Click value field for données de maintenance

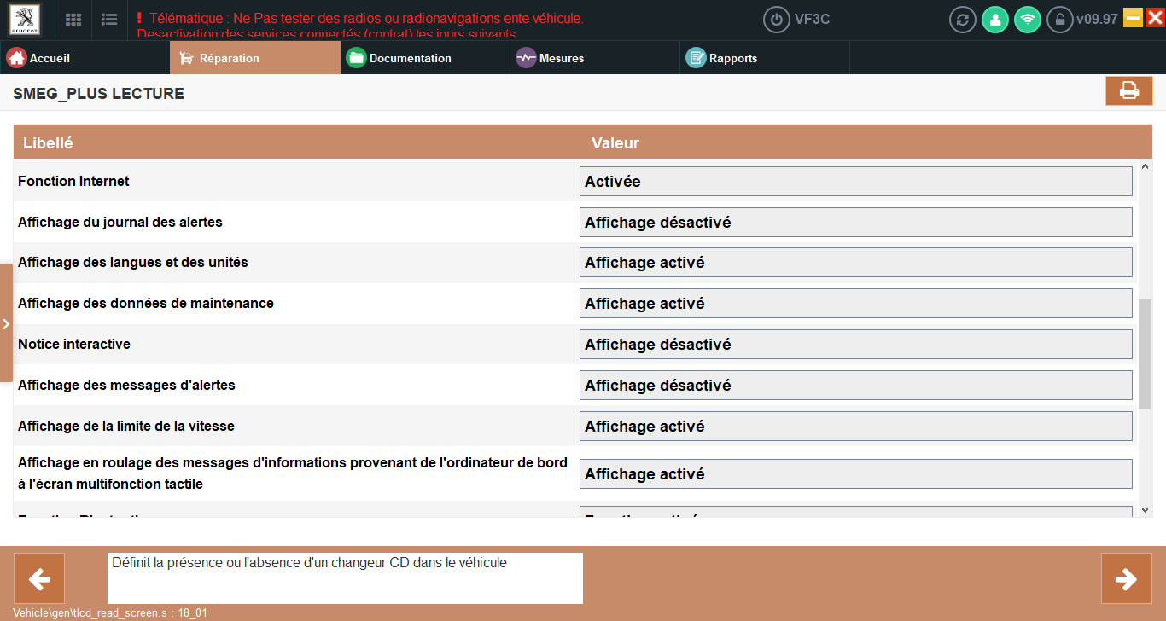(x=856, y=304)
